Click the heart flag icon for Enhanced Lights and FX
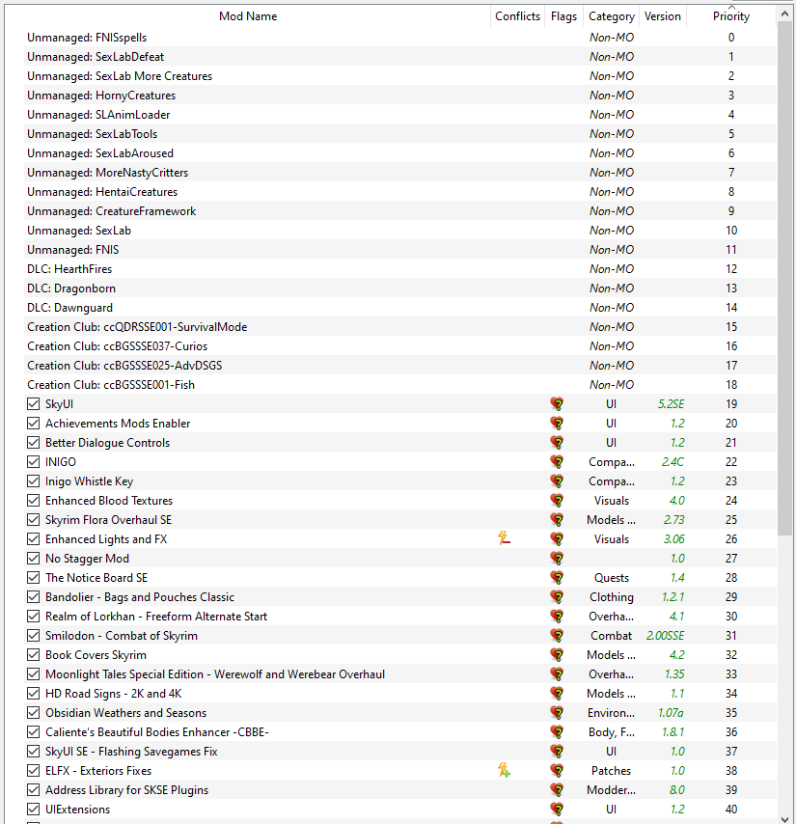This screenshot has height=824, width=796. click(x=557, y=539)
